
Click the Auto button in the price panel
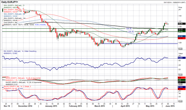180,49
